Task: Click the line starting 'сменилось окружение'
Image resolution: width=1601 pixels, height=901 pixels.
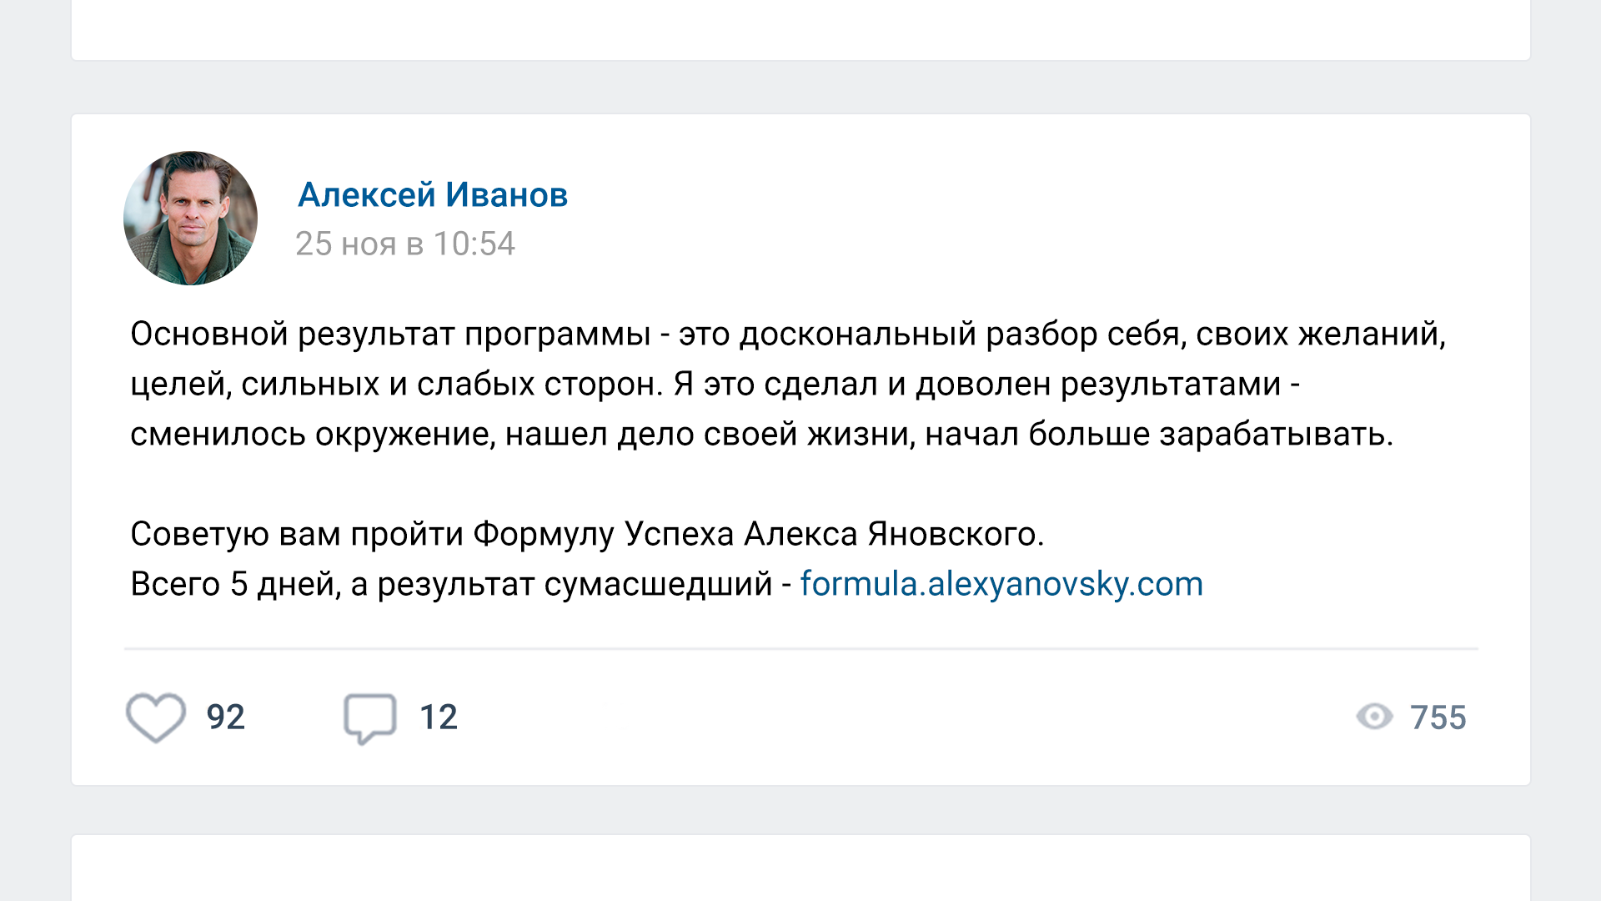Action: pos(761,434)
